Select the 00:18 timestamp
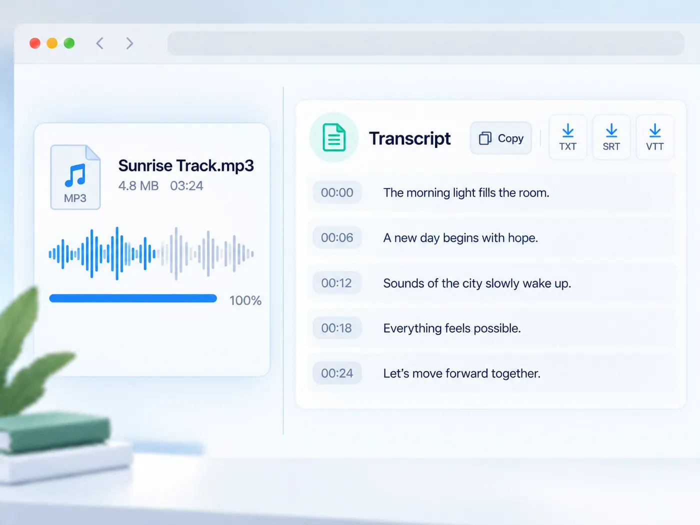Viewport: 700px width, 525px height. click(x=337, y=328)
